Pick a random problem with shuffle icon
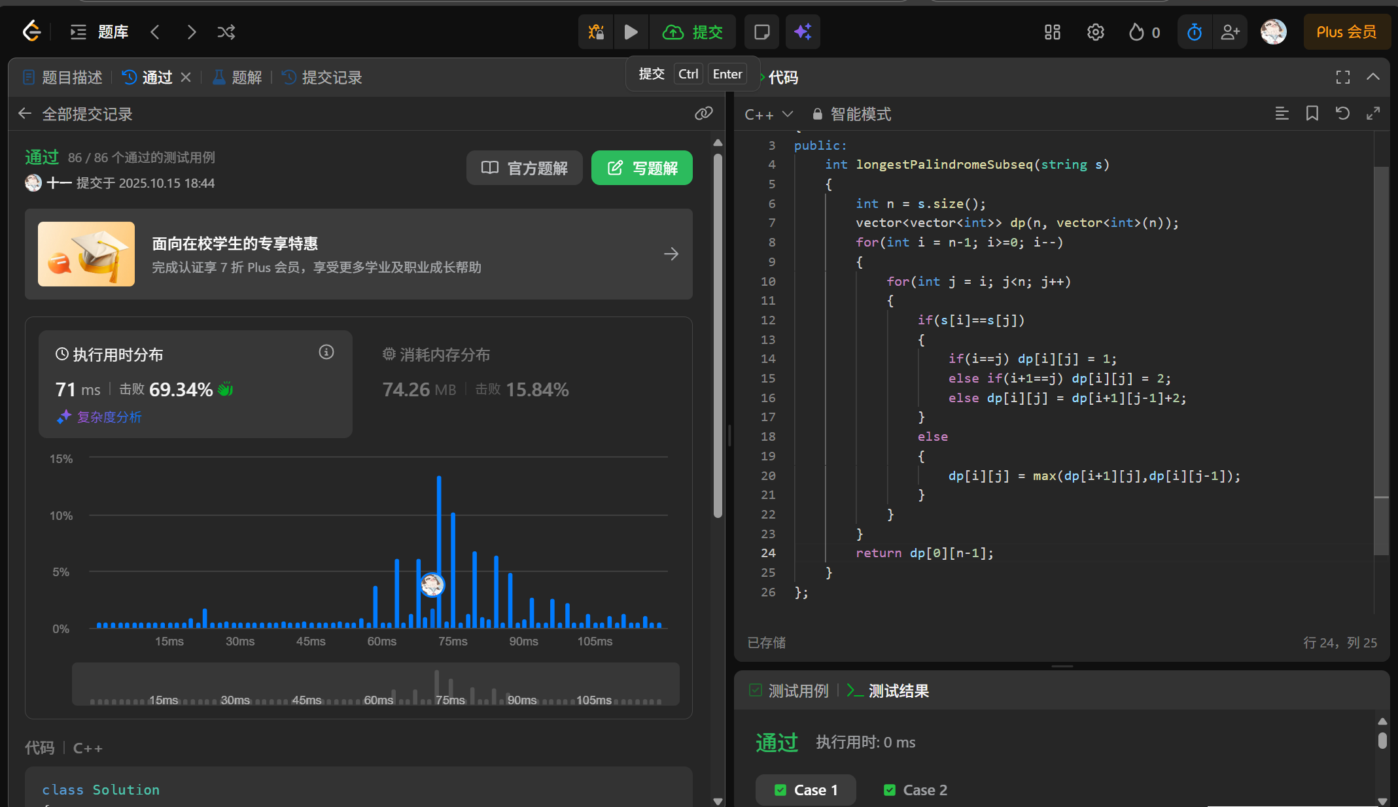The height and width of the screenshot is (807, 1398). point(226,32)
